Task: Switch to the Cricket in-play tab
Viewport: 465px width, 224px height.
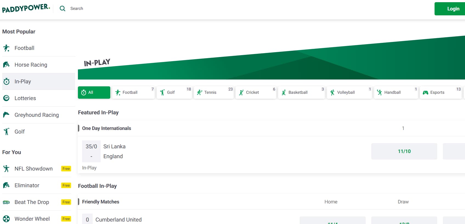Action: [x=256, y=92]
